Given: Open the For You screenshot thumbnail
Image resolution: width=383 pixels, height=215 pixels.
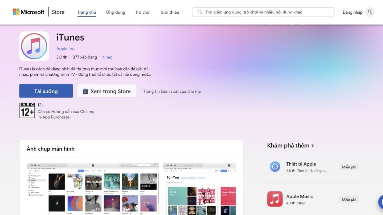Looking at the screenshot, I should tap(199, 189).
